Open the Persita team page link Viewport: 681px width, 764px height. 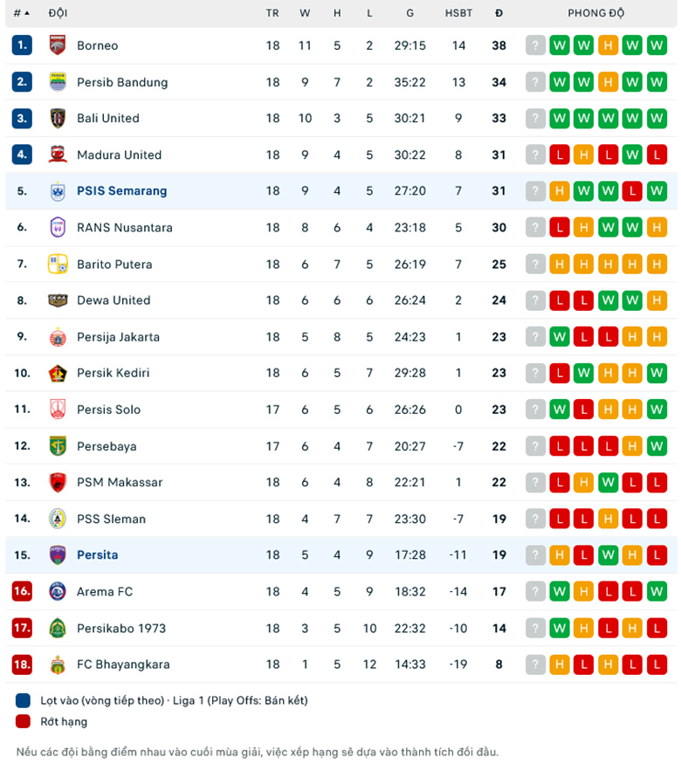coord(97,554)
